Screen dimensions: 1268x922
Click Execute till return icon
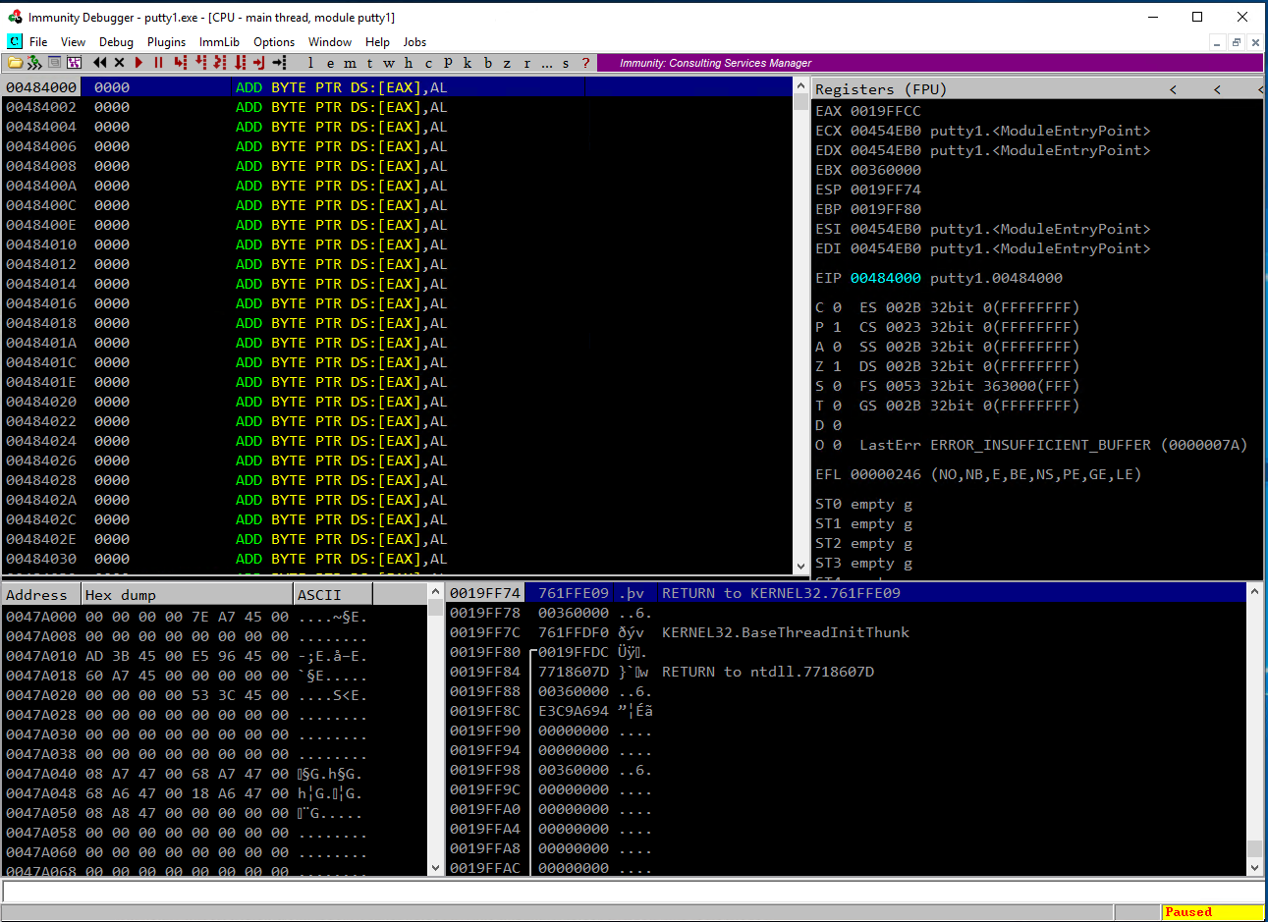[258, 63]
